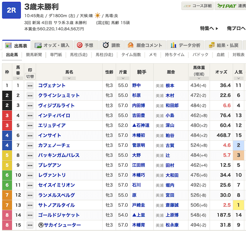Open horse page for カフェノーチェ

point(54,145)
